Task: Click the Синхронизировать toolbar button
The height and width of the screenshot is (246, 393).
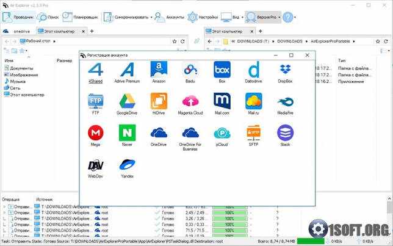Action: pyautogui.click(x=126, y=17)
